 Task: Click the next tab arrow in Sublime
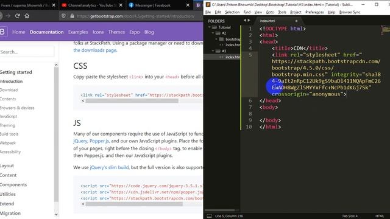coord(249,21)
